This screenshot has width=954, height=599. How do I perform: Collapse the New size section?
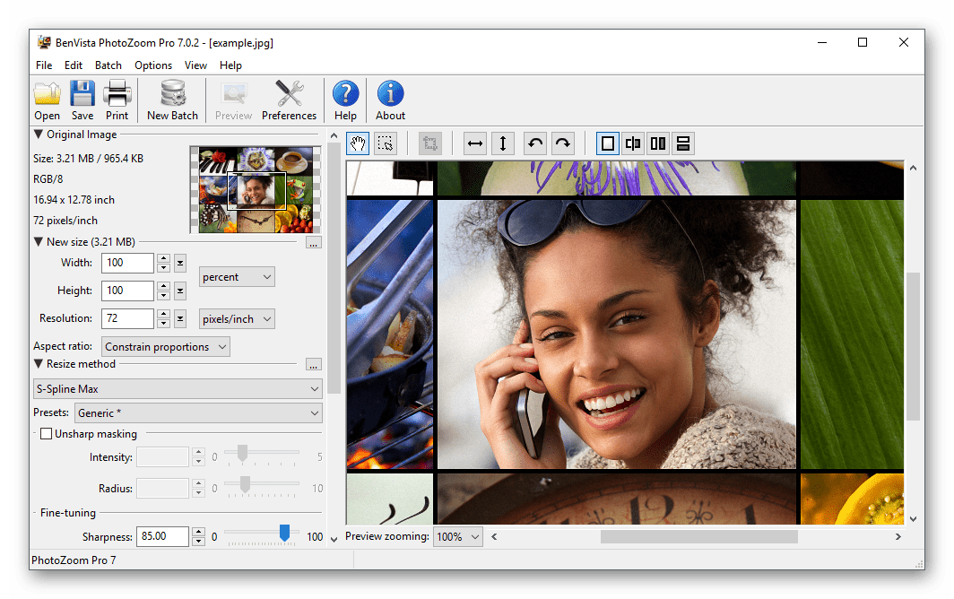[x=39, y=242]
